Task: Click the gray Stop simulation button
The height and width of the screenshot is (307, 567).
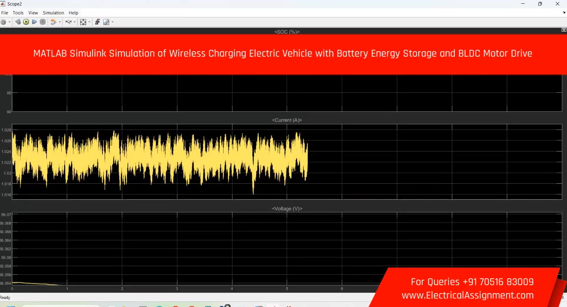Action: 43,22
